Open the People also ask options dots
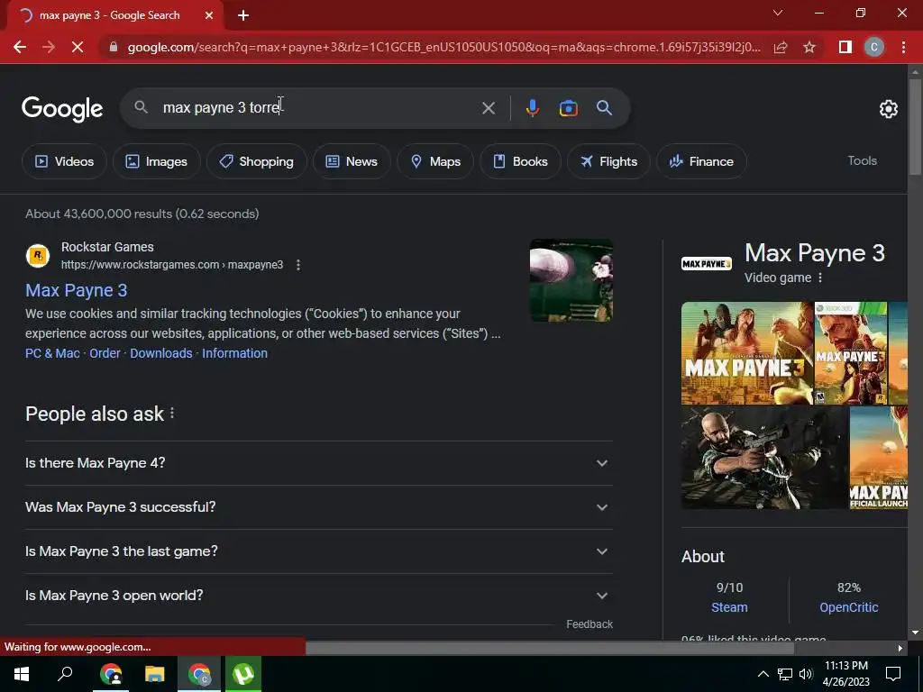 [x=172, y=413]
